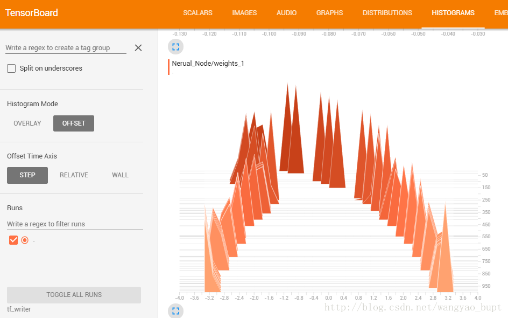The width and height of the screenshot is (508, 318).
Task: Uncheck the run visibility checkbox
Action: coord(13,240)
